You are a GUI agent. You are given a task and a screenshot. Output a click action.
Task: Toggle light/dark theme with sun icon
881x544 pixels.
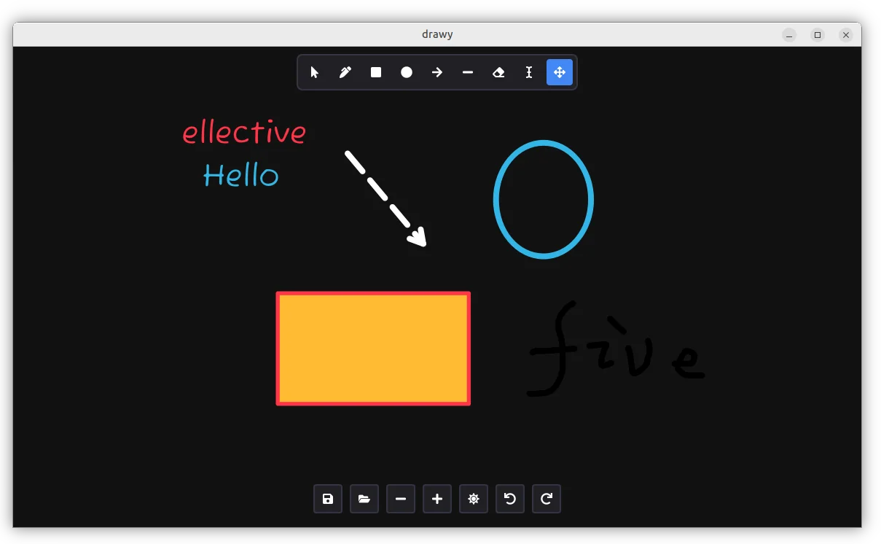(x=474, y=499)
